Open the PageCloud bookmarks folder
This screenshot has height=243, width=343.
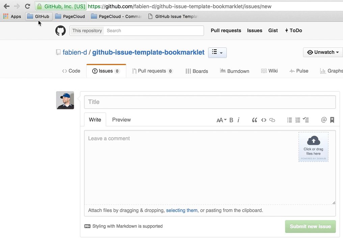70,17
